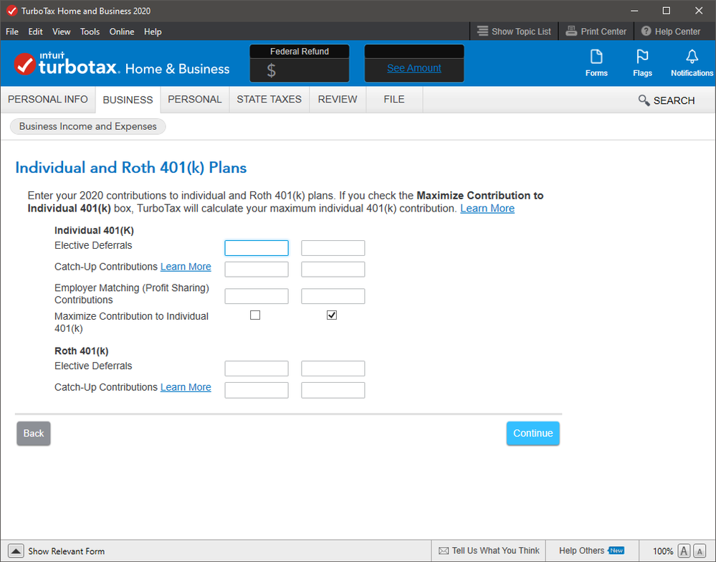Minimize the TurboTax window

(x=634, y=11)
